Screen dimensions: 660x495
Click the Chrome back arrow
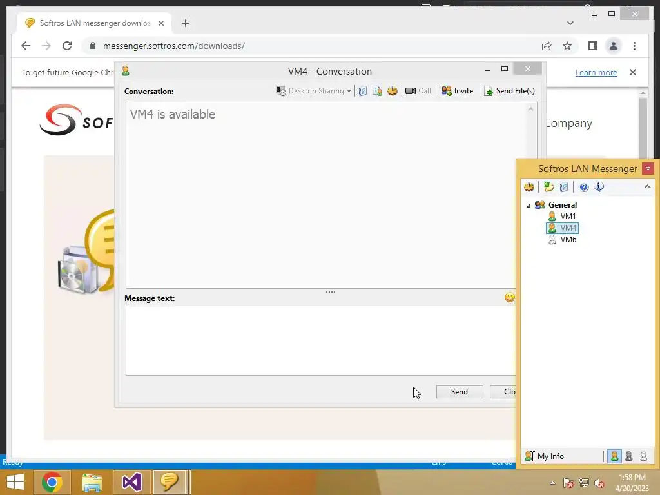coord(26,46)
